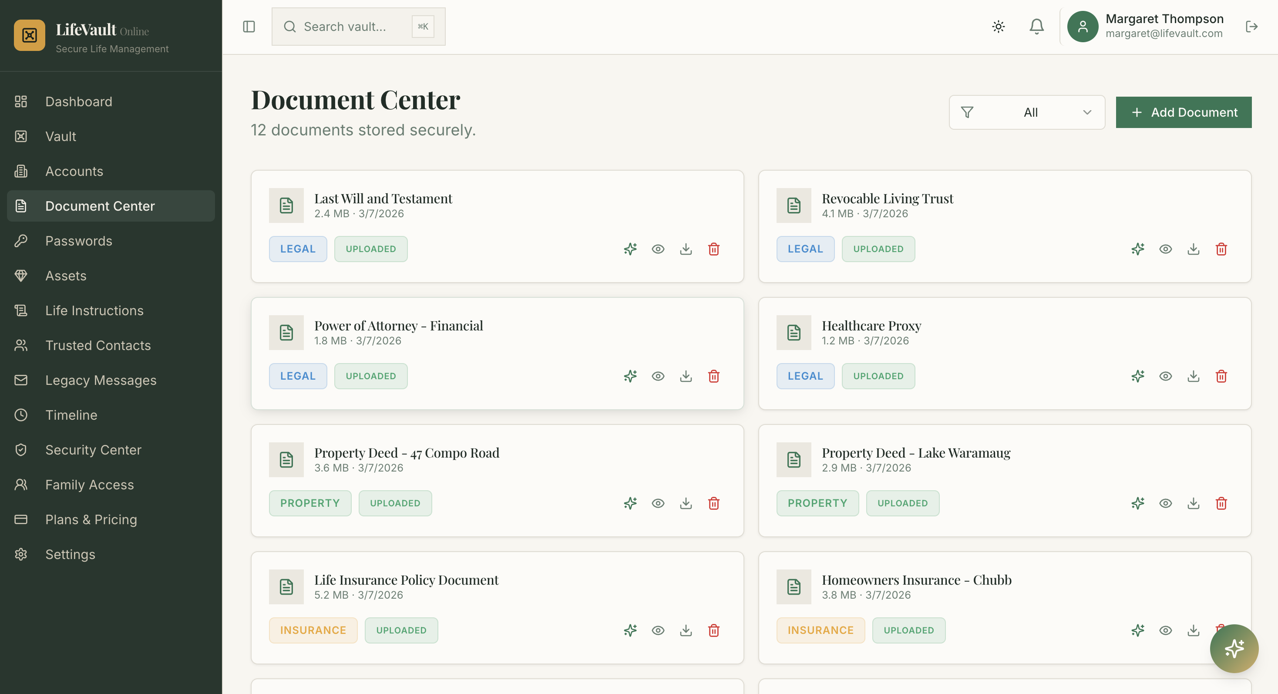The image size is (1278, 694).
Task: Click the sparkle AI icon on Last Will and Testament
Action: coord(629,249)
